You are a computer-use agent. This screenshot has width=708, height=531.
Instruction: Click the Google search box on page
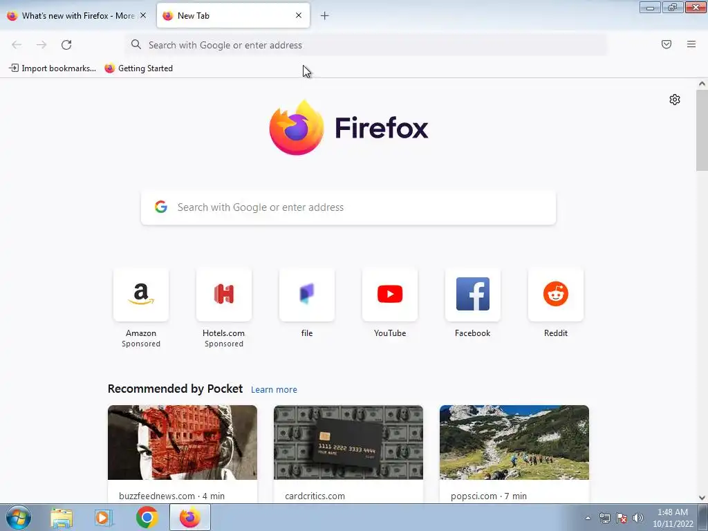348,207
